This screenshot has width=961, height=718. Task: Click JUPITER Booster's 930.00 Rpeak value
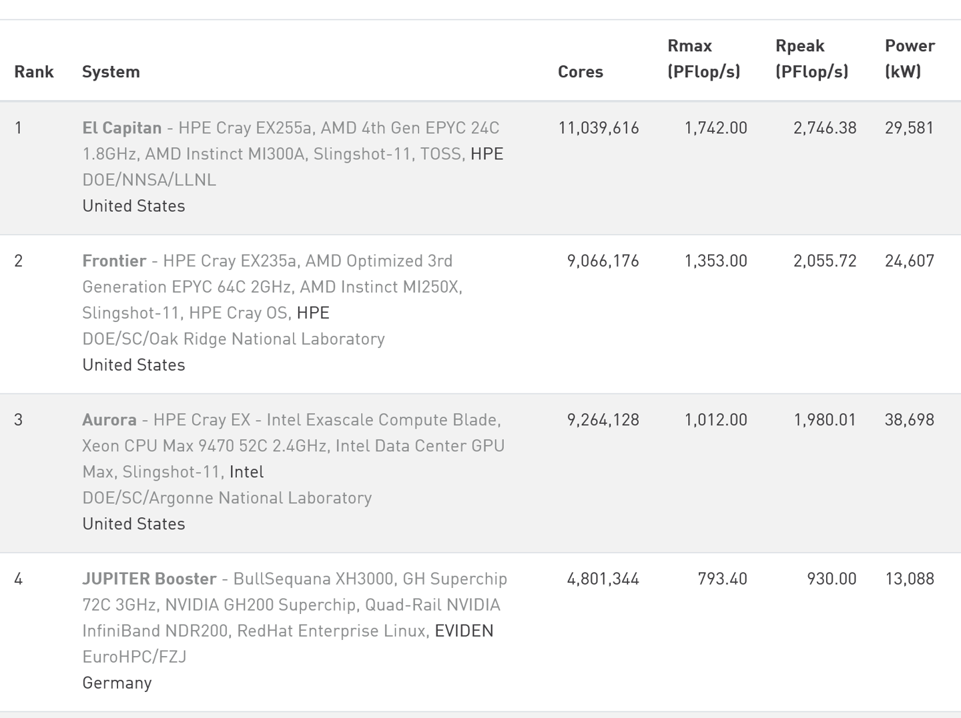tap(832, 579)
